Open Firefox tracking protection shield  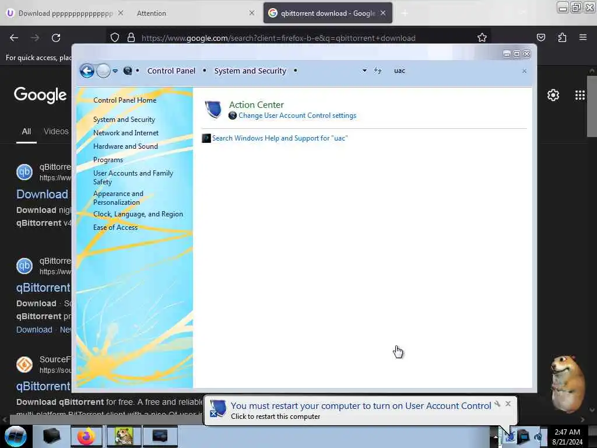tap(115, 38)
